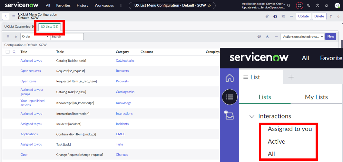Open the Assigned to your groups link

32,92
